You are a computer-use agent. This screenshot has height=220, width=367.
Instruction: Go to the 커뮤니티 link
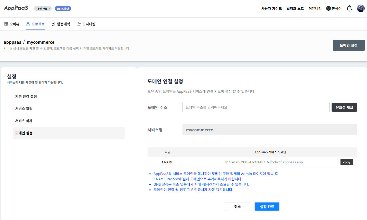tap(315, 8)
